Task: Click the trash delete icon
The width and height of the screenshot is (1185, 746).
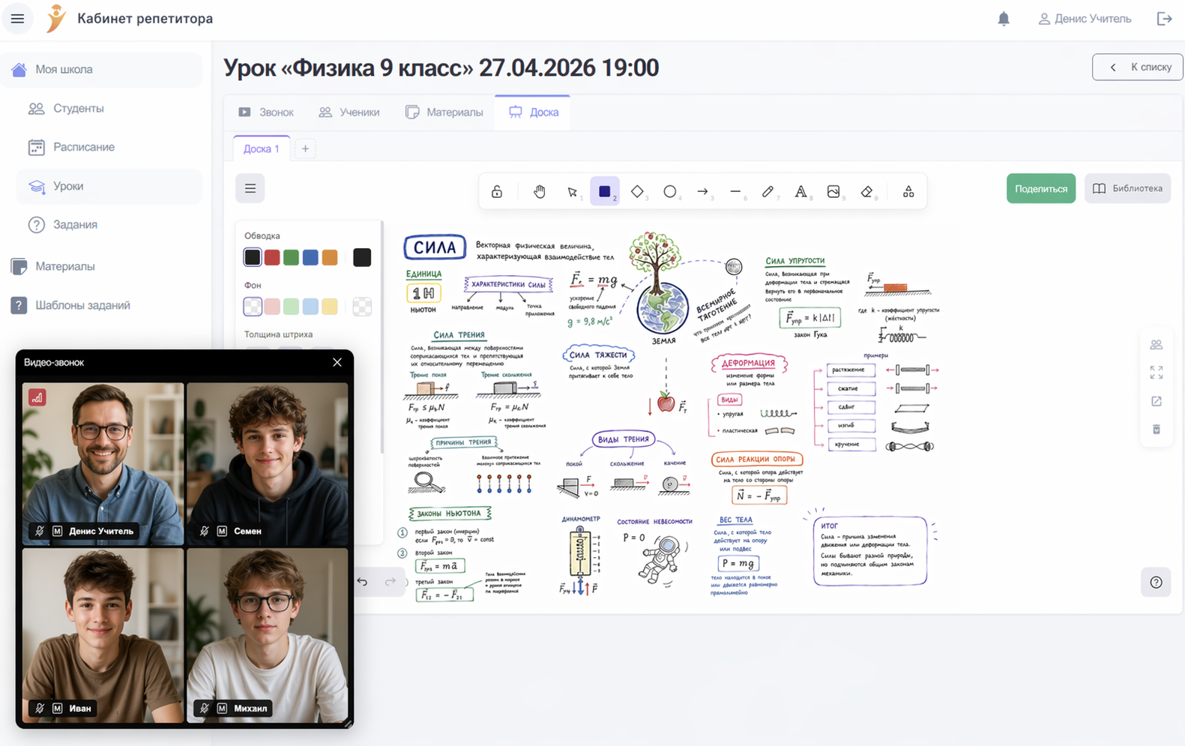Action: pyautogui.click(x=1157, y=430)
